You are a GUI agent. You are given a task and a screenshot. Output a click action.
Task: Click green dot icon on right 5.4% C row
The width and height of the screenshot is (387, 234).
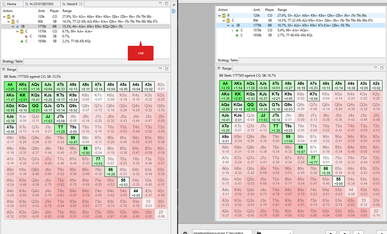tap(237, 30)
